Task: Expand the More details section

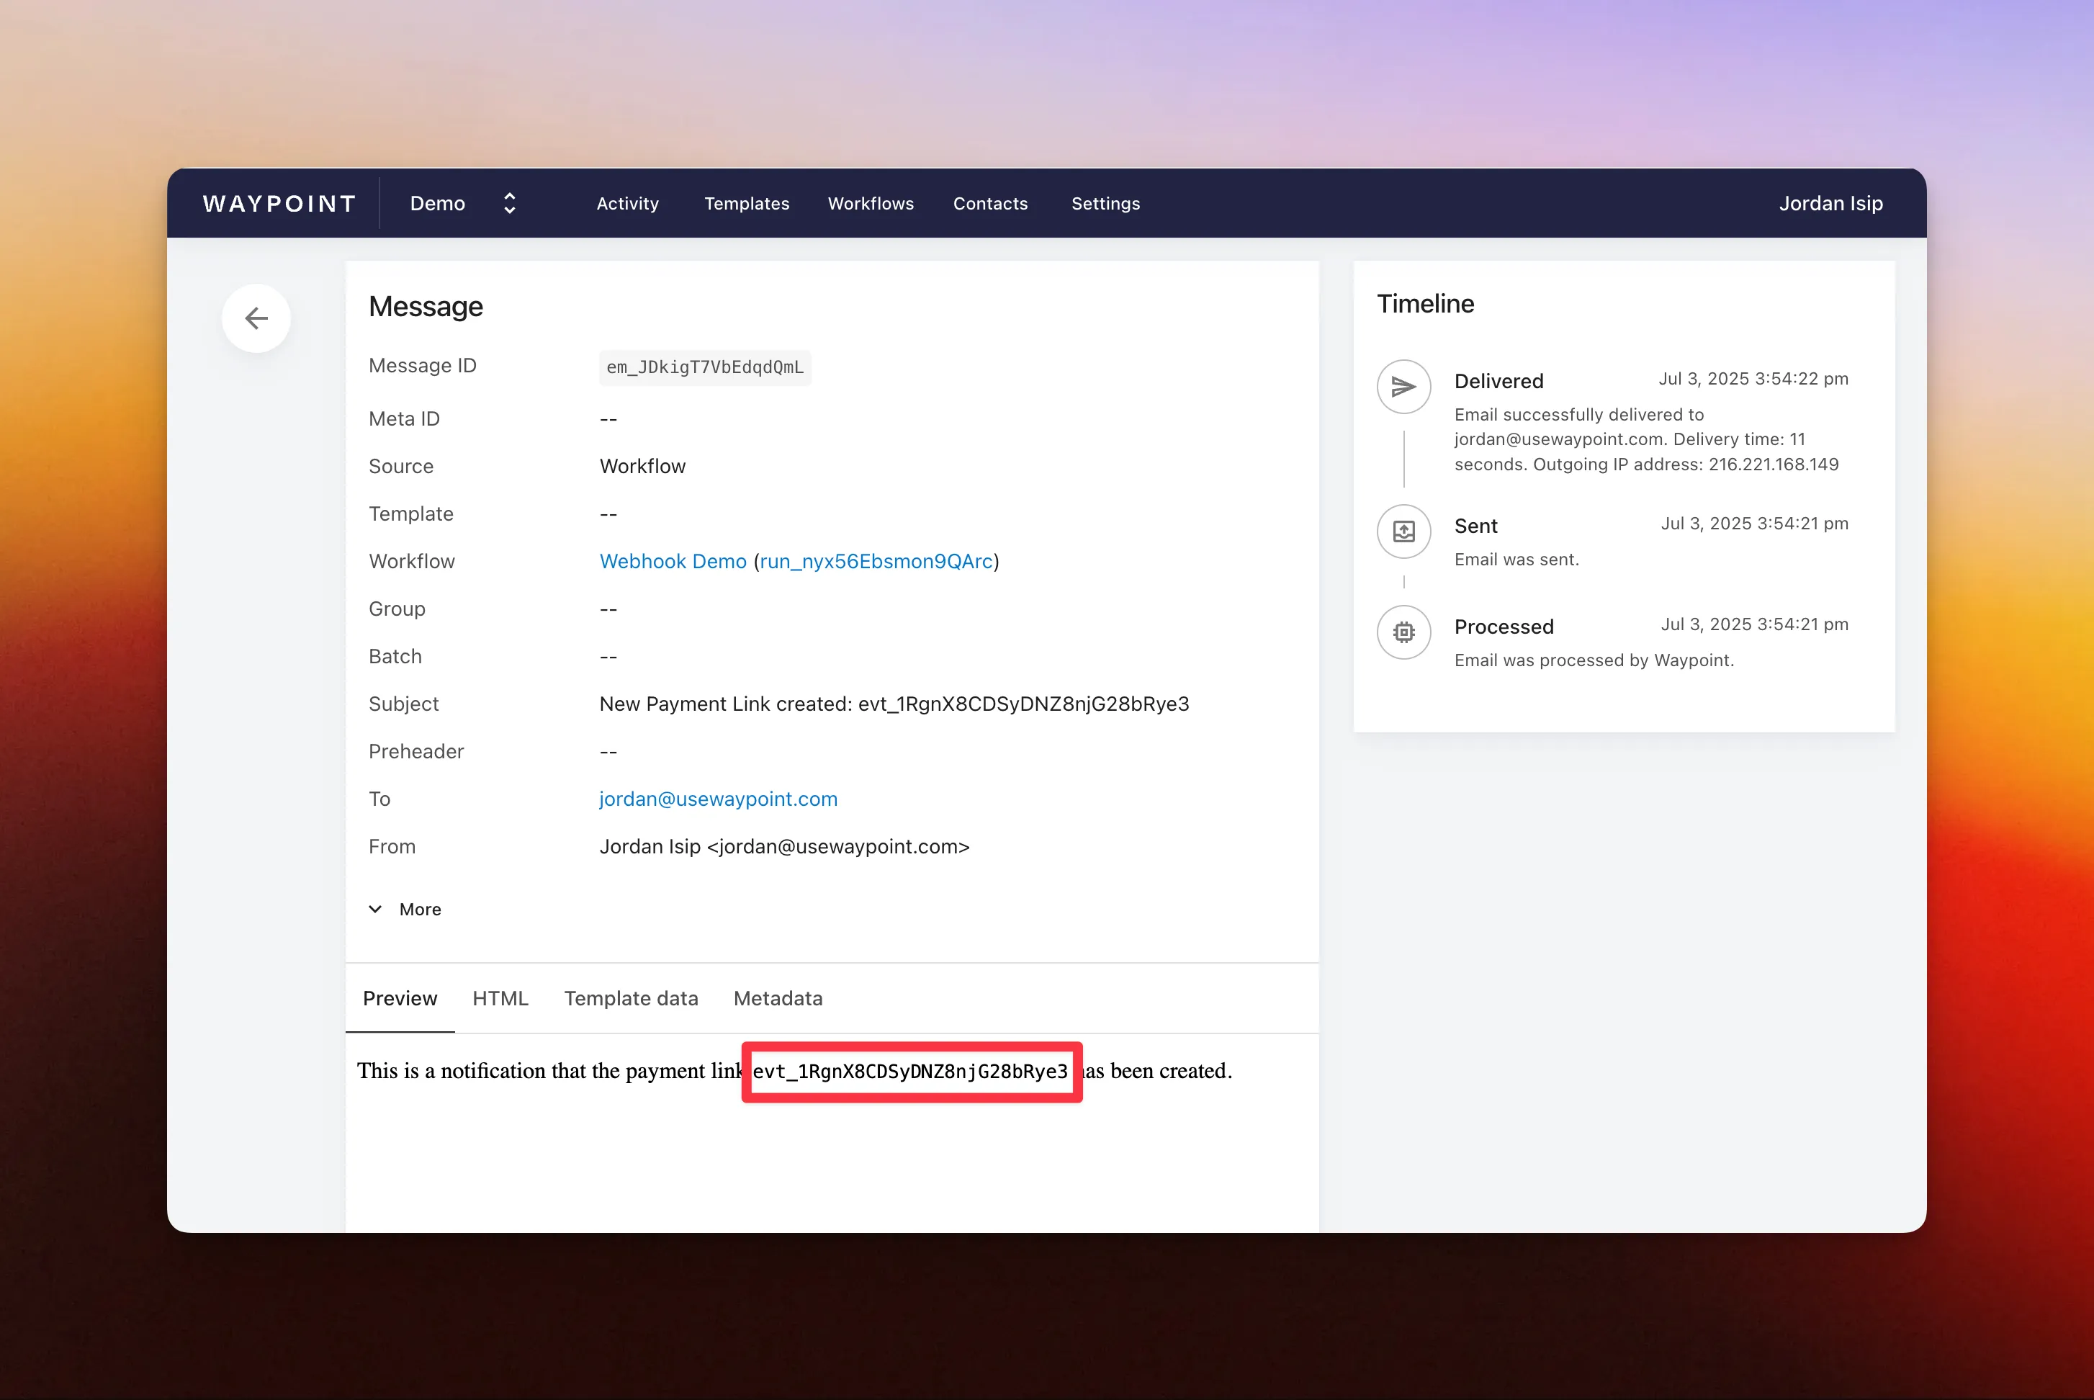Action: coord(406,909)
